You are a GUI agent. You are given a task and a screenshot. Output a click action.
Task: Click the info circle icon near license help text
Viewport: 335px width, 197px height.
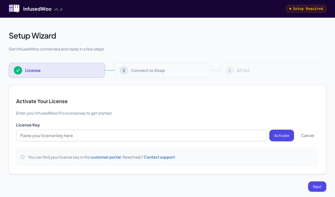[23, 157]
